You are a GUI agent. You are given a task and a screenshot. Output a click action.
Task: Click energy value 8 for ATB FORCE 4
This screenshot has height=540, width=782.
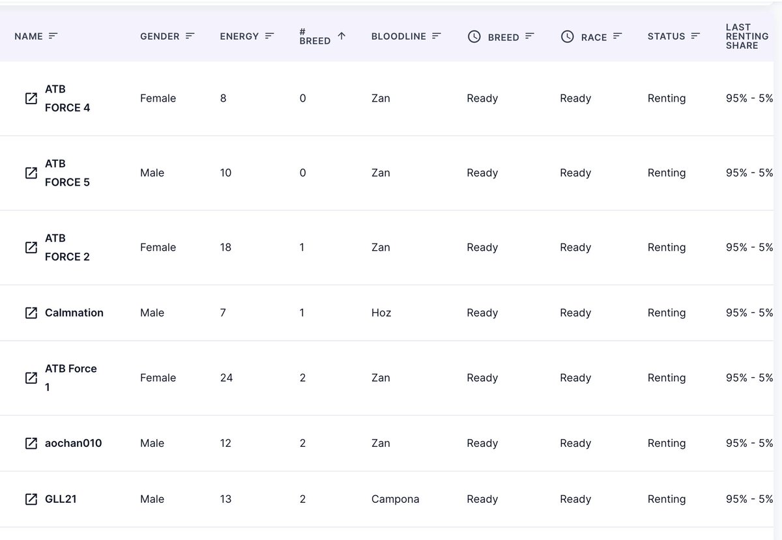click(224, 98)
